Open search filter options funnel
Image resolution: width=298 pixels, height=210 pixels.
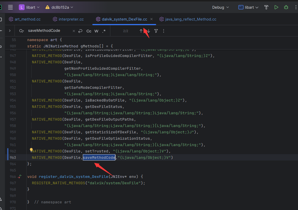pyautogui.click(x=156, y=31)
